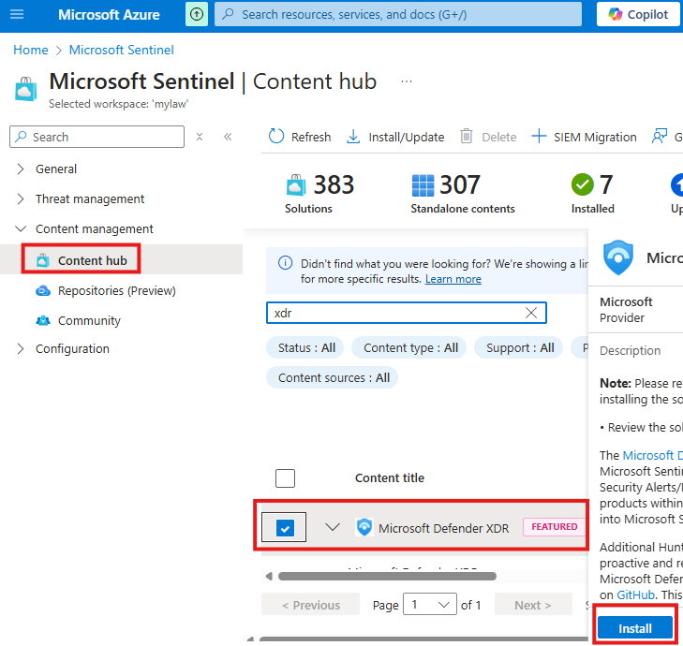
Task: Open the Learn more link
Action: tap(453, 279)
